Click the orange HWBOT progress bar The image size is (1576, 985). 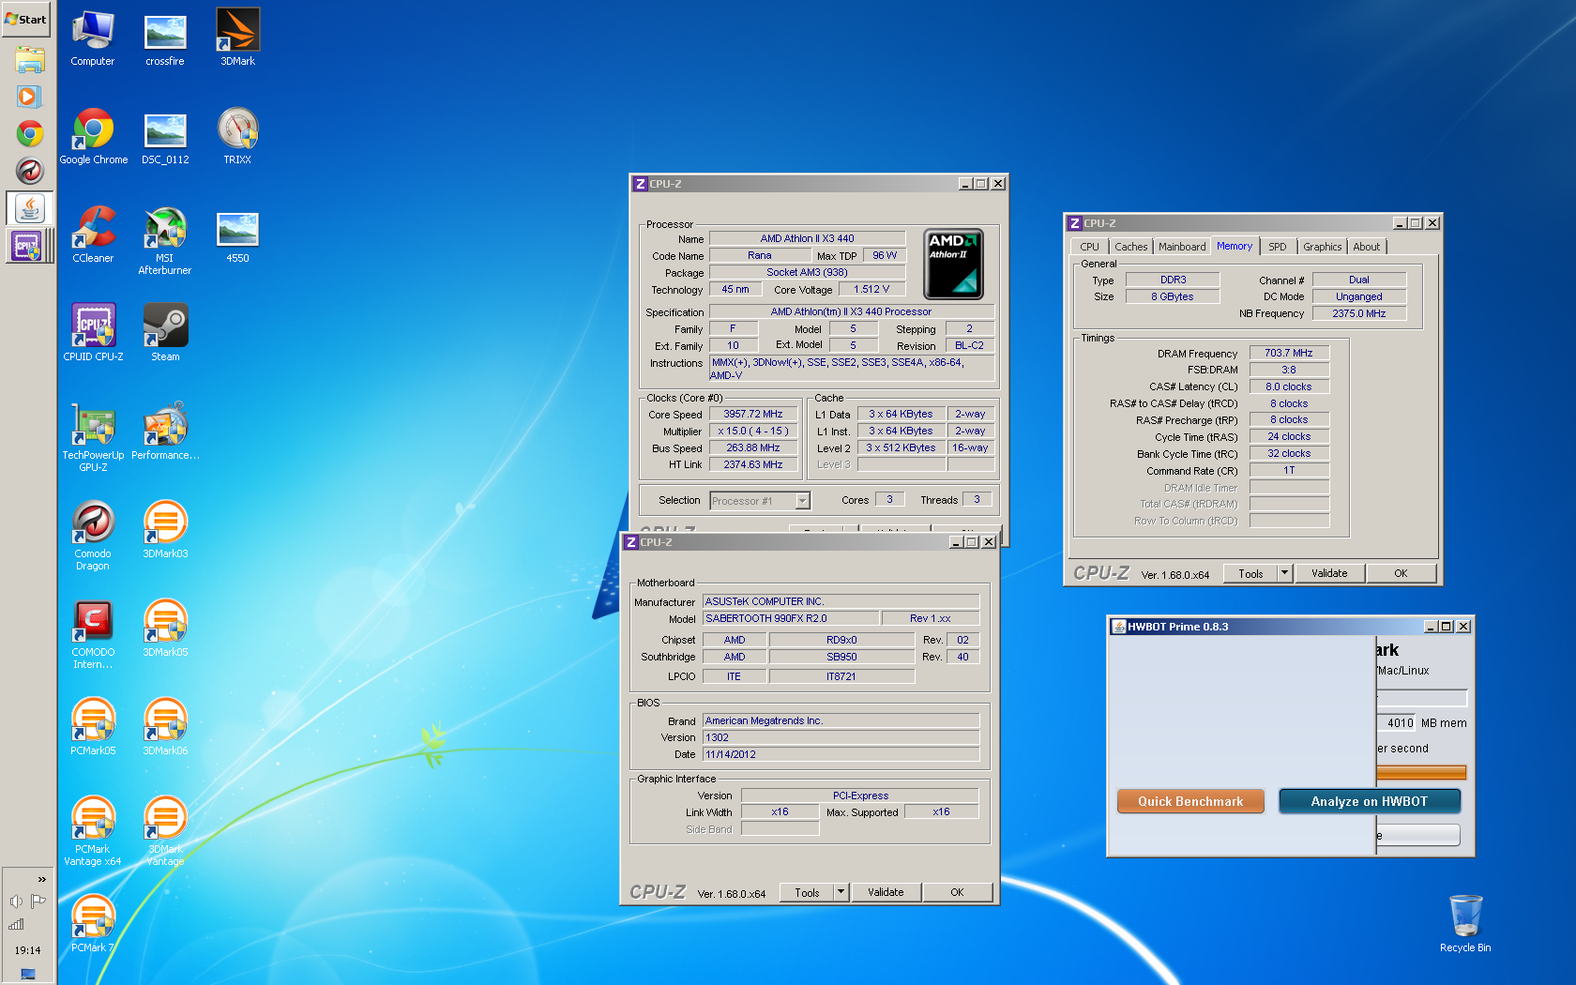[x=1421, y=772]
